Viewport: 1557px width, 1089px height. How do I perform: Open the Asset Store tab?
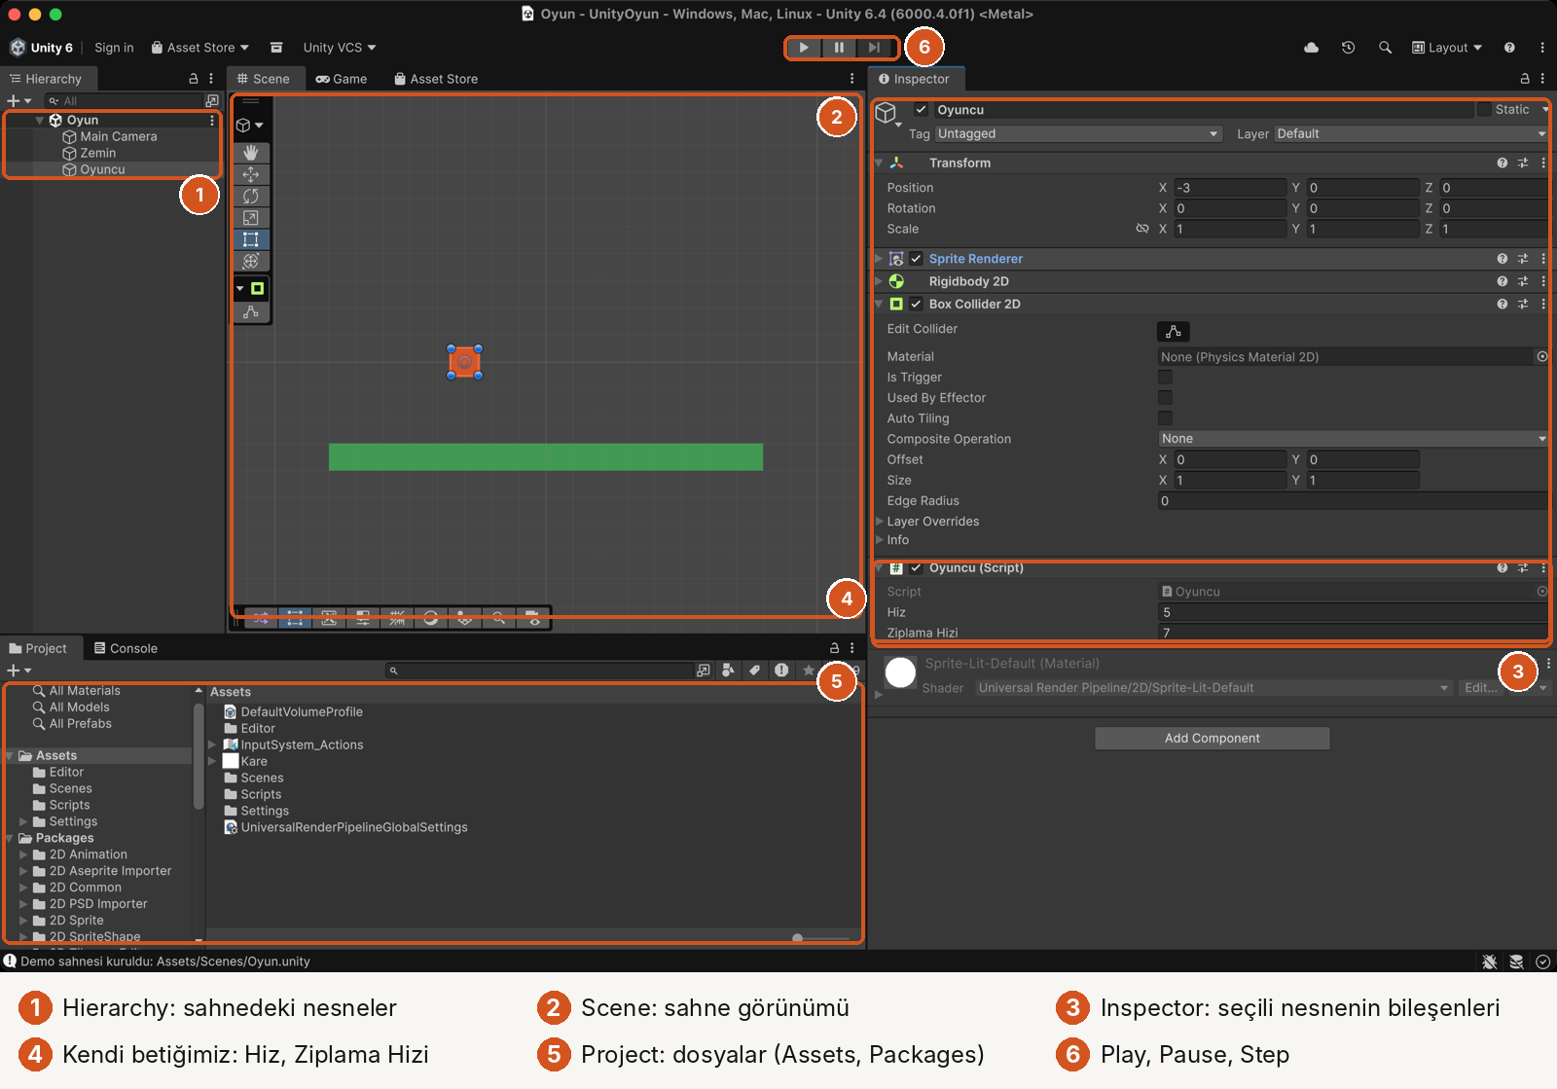point(436,79)
